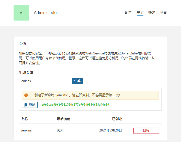
Task: Click the green generated token string
Action: point(75,105)
